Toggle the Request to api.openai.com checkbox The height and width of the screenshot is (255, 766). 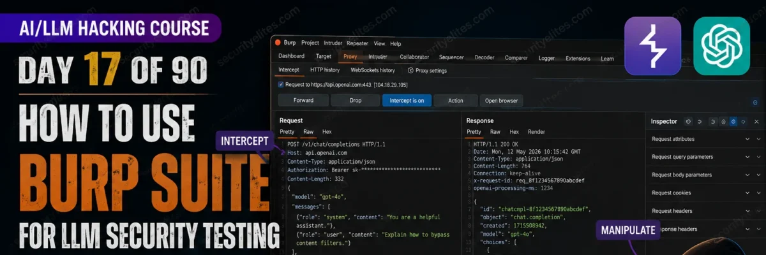(281, 84)
